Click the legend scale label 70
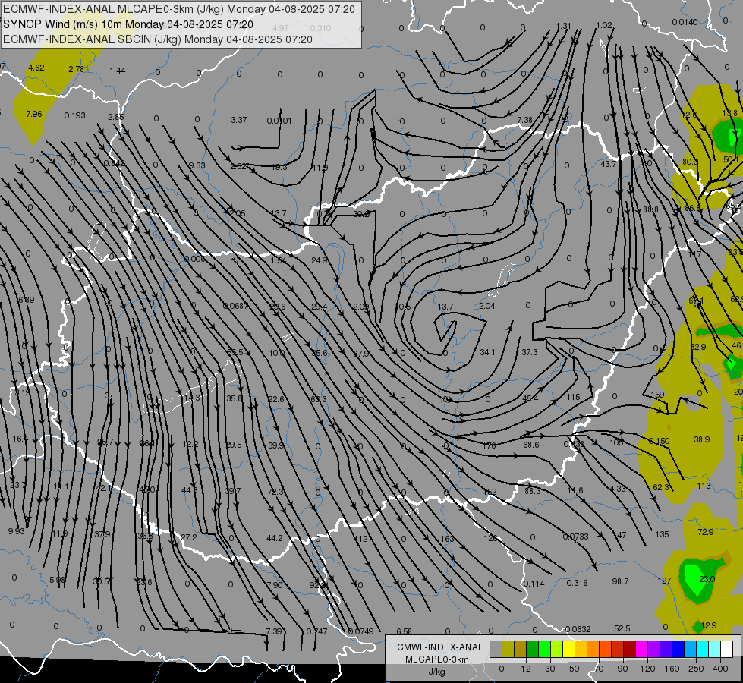The width and height of the screenshot is (743, 683). (599, 669)
